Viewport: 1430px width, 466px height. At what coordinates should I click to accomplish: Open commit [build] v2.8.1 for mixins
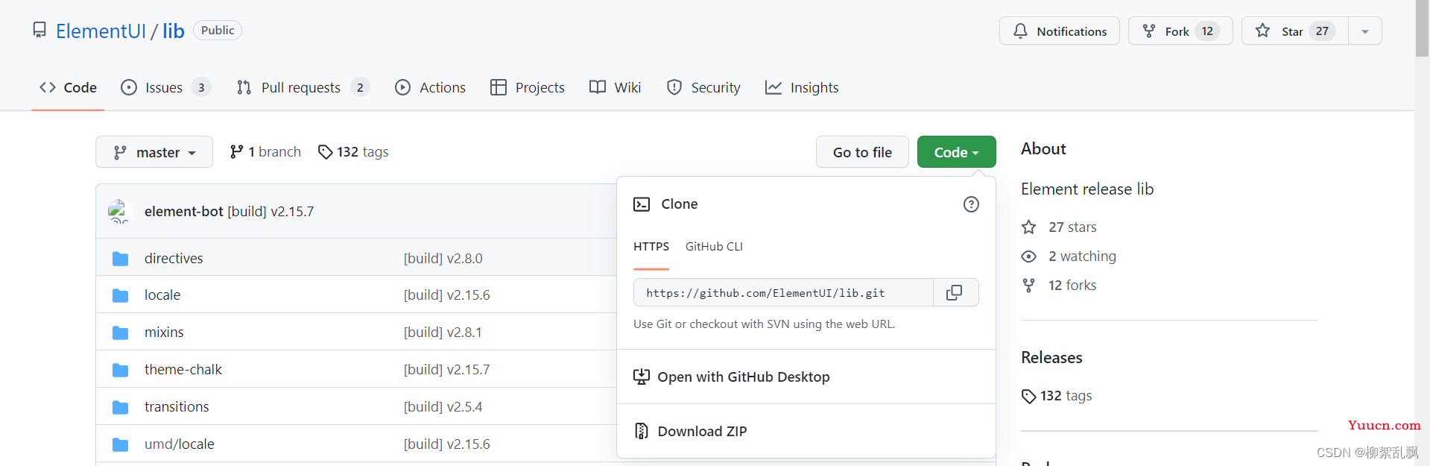443,332
